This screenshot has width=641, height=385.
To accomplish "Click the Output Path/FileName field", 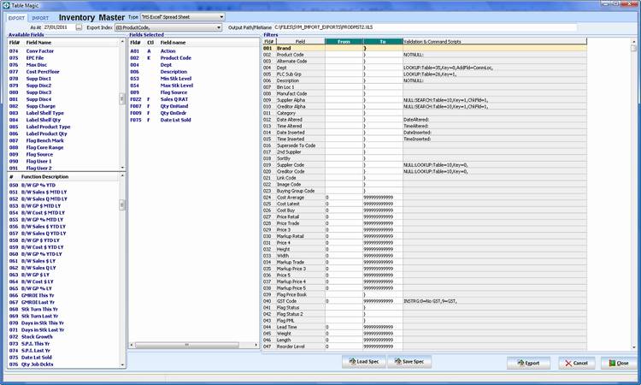I will tap(425, 27).
